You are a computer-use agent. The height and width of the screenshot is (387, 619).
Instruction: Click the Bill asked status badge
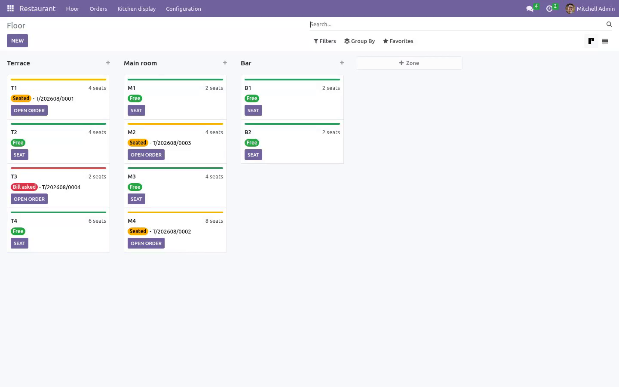[24, 187]
